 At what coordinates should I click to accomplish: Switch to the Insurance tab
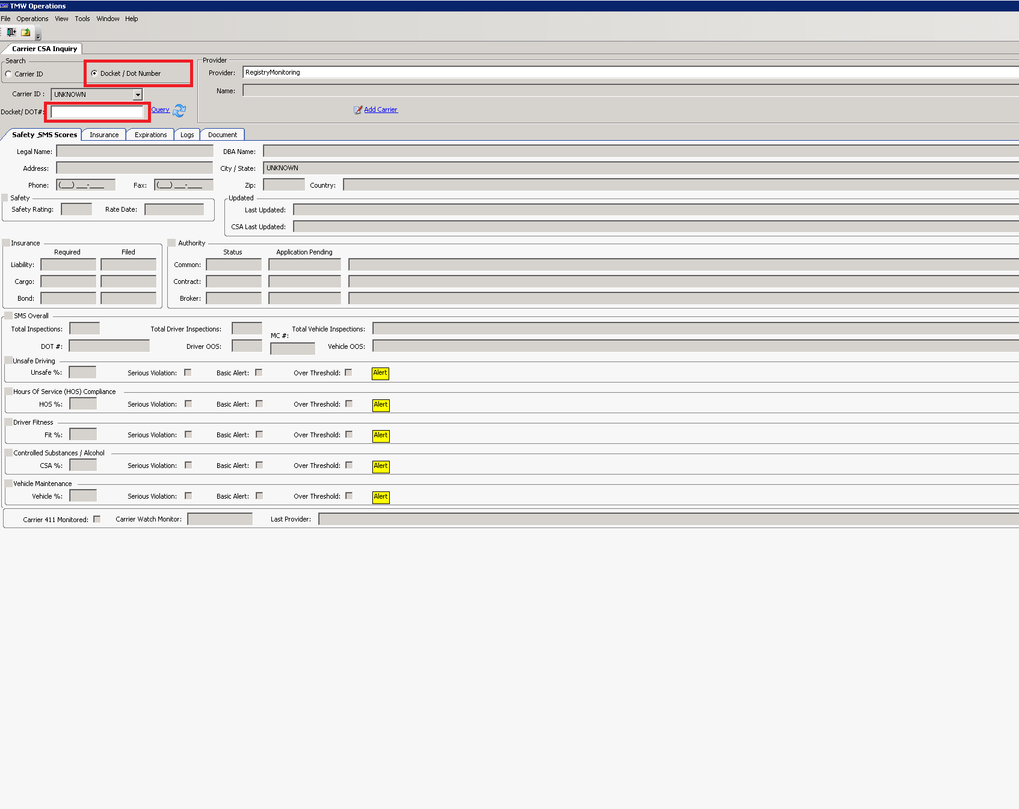point(103,134)
